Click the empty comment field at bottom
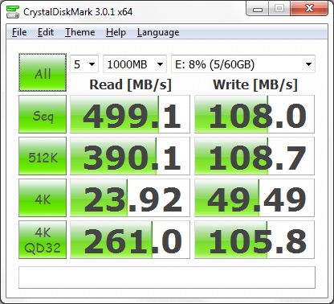The height and width of the screenshot is (304, 334). 167,277
